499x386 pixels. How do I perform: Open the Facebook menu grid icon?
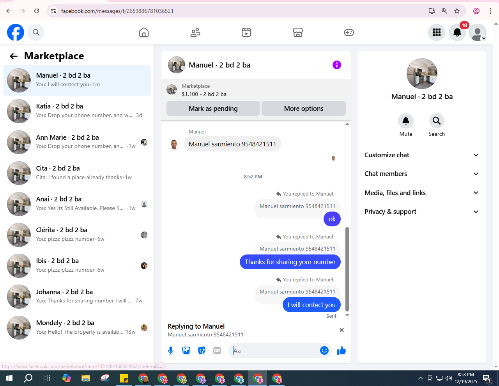coord(437,32)
